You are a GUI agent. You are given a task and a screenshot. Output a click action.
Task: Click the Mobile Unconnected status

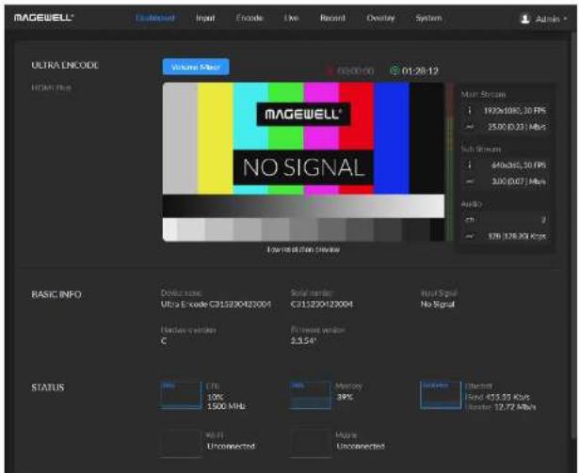(x=361, y=446)
